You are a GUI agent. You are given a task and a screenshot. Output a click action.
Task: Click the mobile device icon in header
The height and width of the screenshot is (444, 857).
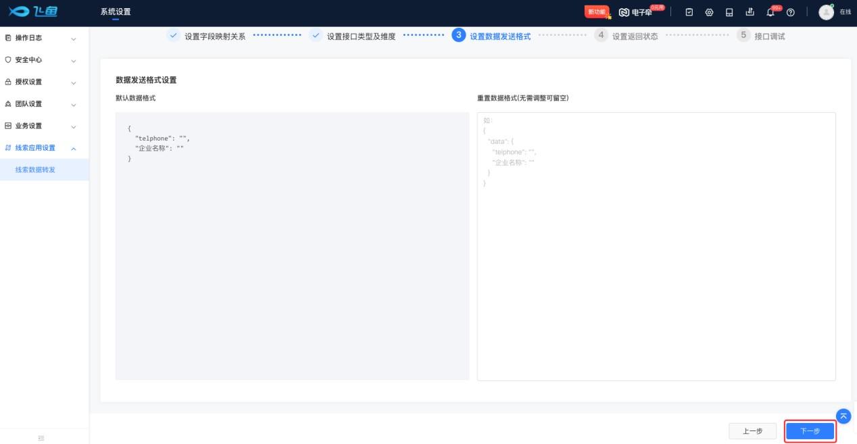tap(729, 12)
